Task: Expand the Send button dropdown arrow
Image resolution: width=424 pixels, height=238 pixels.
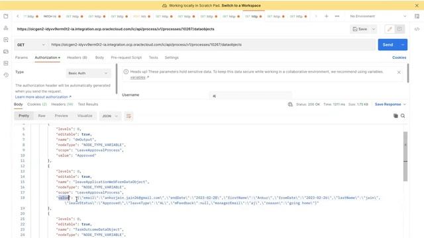Action: tap(403, 45)
